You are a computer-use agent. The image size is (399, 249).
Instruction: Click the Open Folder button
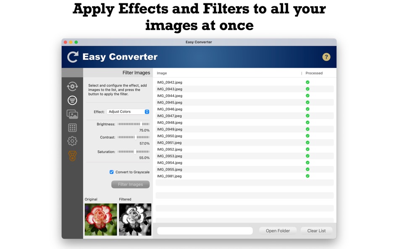(278, 231)
